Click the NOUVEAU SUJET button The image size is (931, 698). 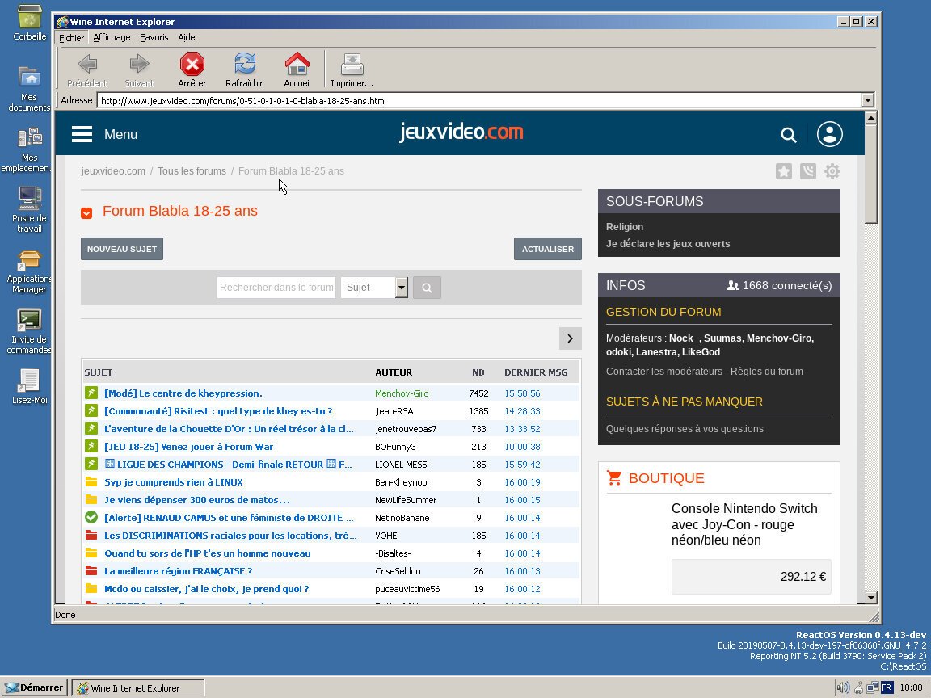pos(122,249)
